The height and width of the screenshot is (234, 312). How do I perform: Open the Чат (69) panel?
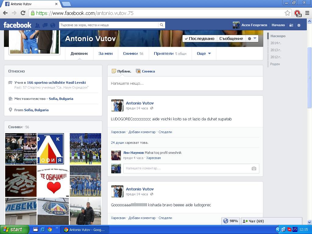click(x=271, y=221)
